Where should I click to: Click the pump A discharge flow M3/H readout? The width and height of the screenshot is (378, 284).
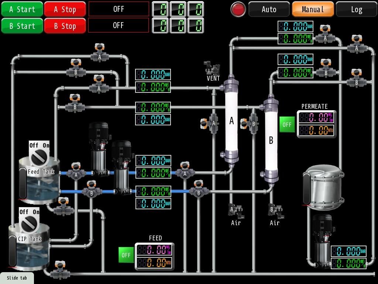[153, 173]
